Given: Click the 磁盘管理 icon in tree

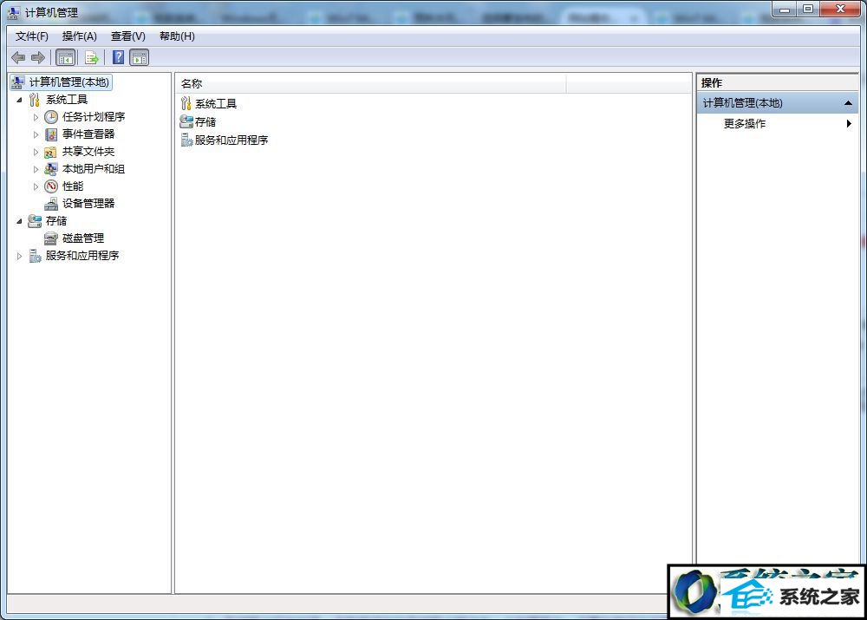Looking at the screenshot, I should click(x=51, y=238).
